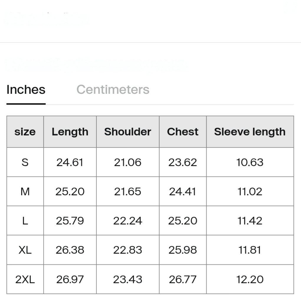Click the 'Shoulder' column header
301x301 pixels.
(x=128, y=132)
